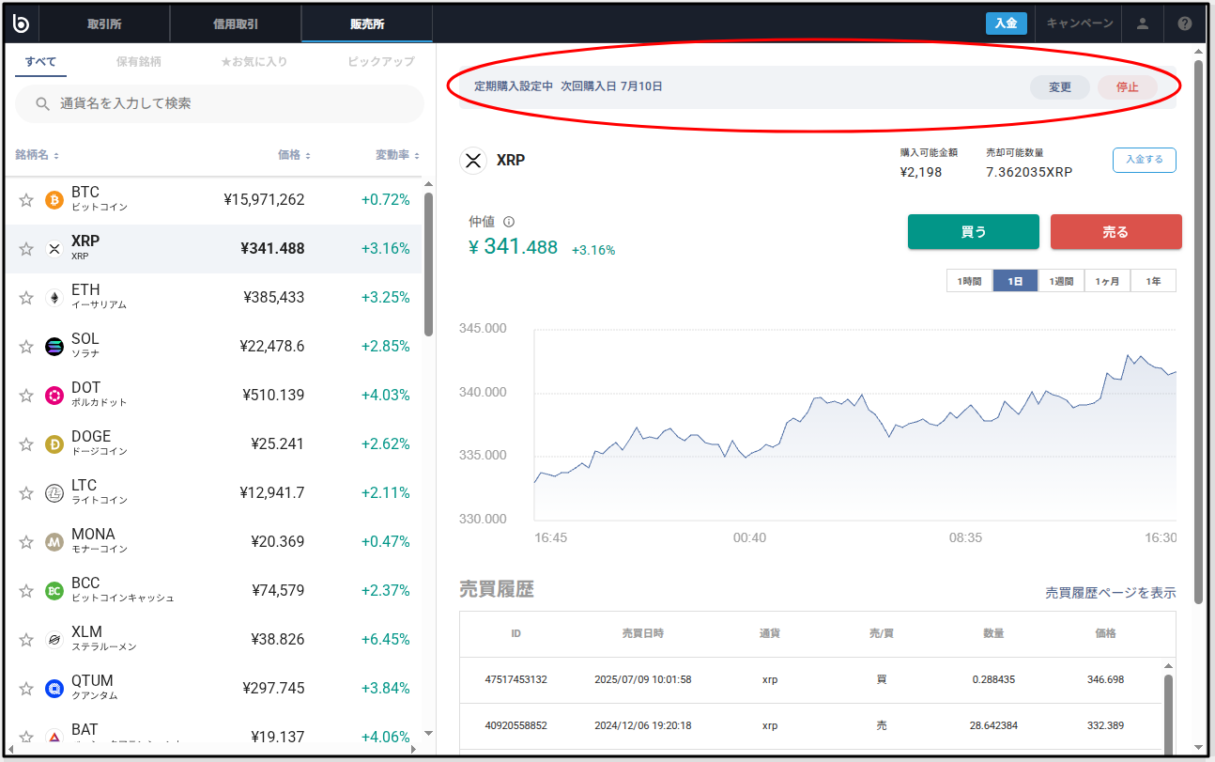
Task: Set chart range to 1ヶ月
Action: pyautogui.click(x=1108, y=281)
